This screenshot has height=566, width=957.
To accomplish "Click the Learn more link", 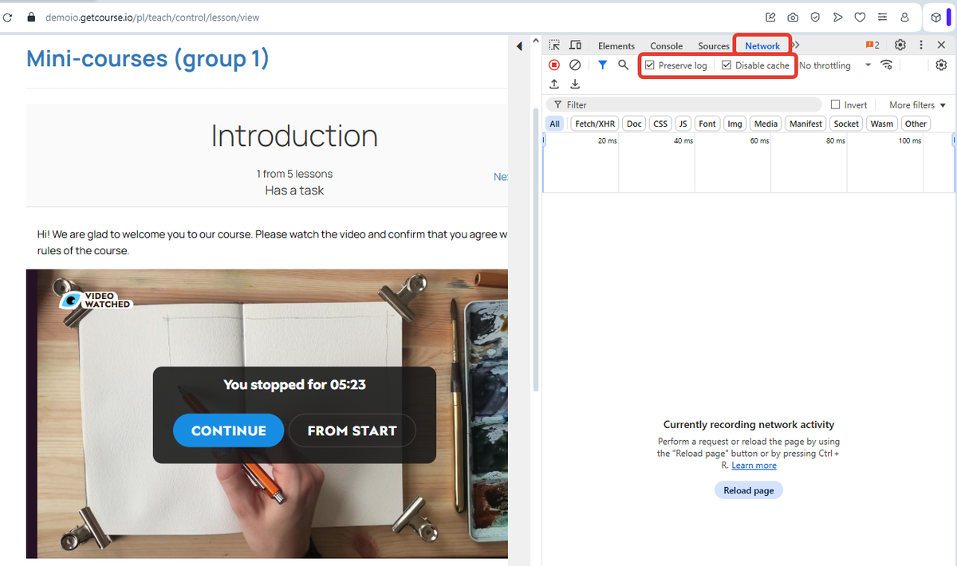I will (x=754, y=466).
